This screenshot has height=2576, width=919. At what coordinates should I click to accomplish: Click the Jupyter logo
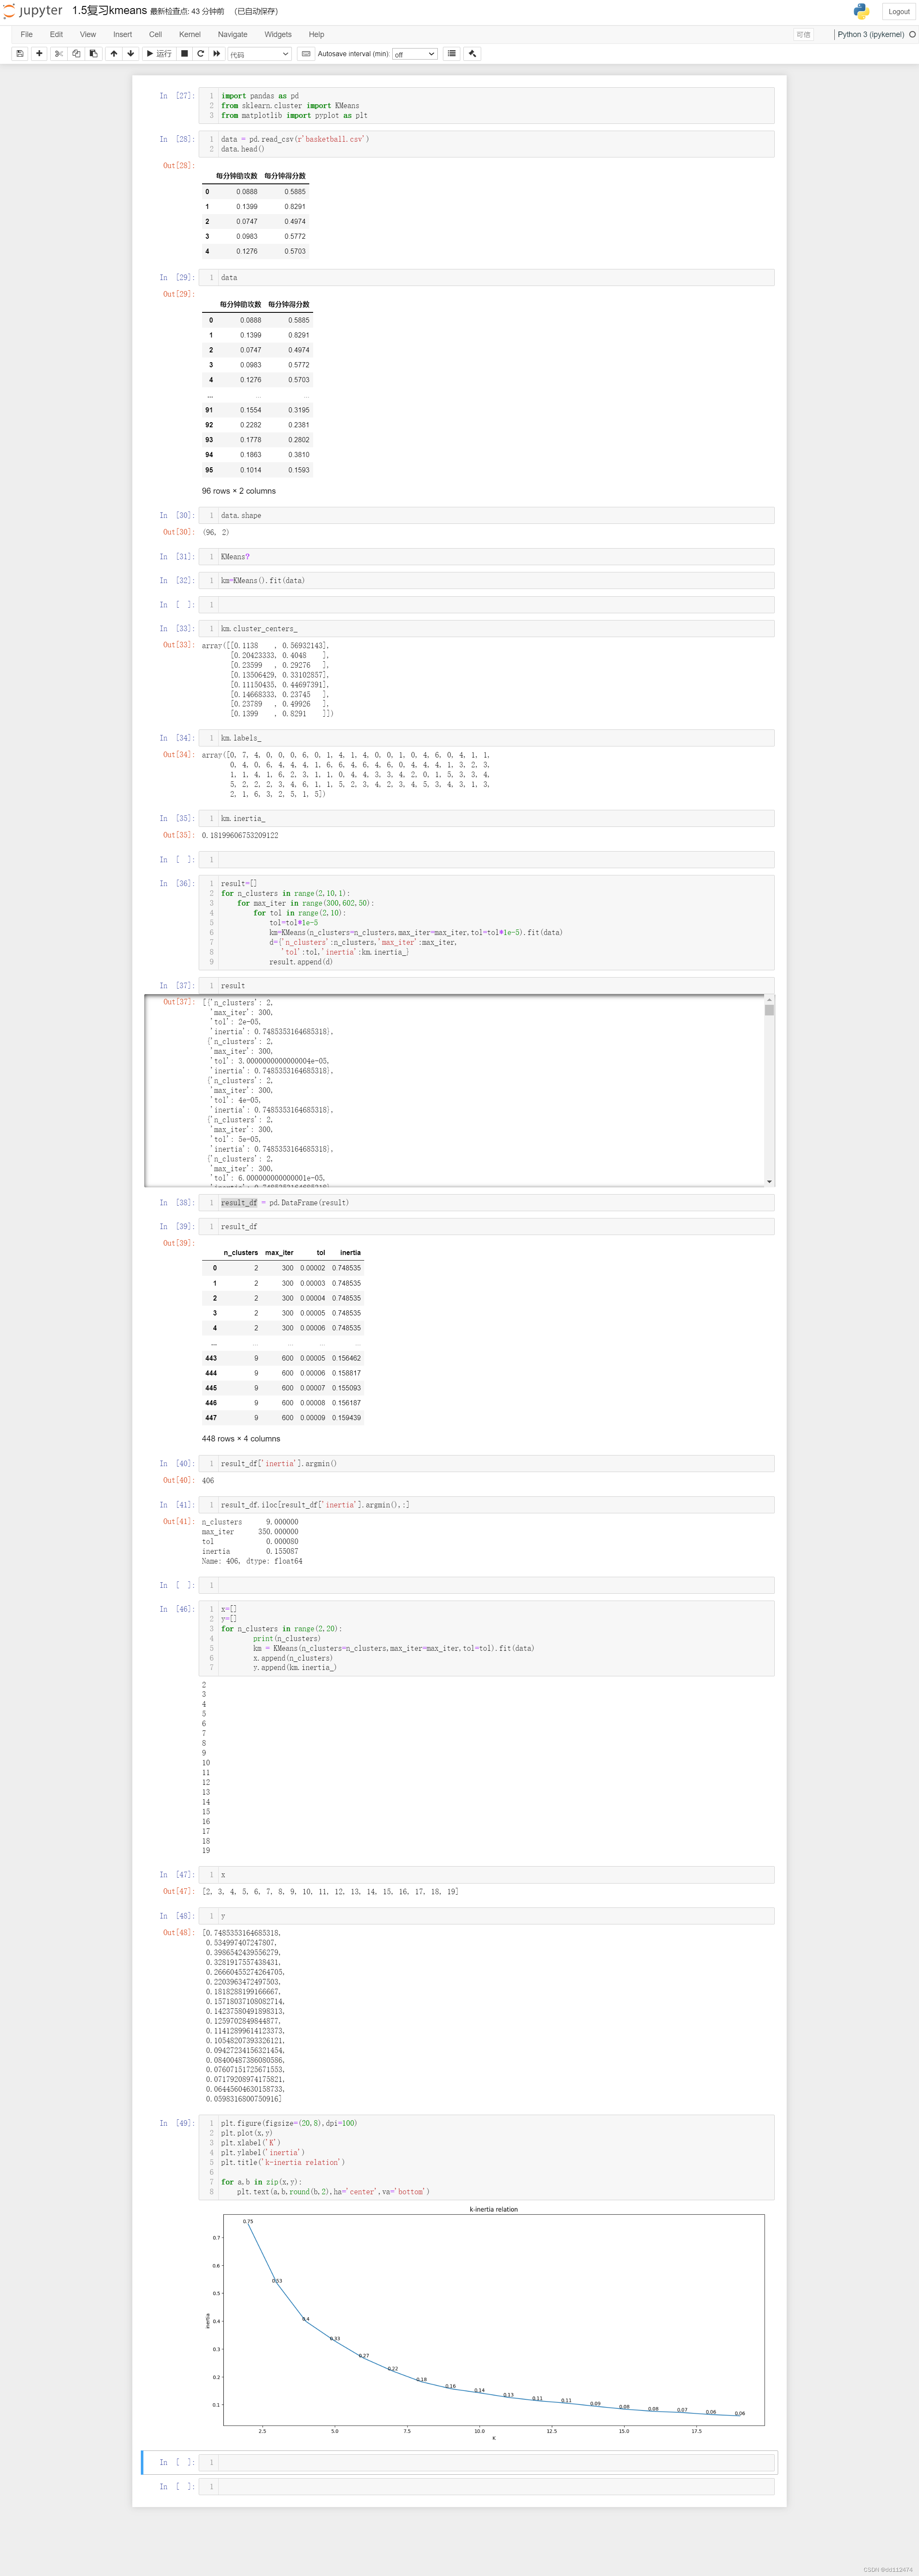point(33,11)
